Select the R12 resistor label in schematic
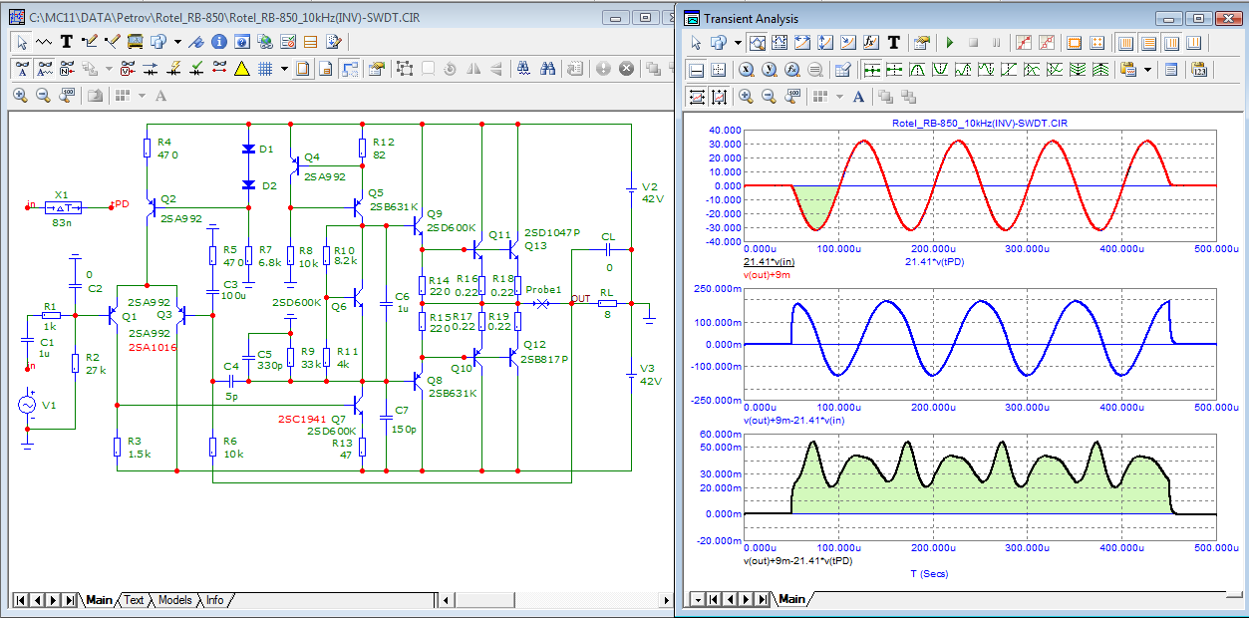The image size is (1249, 618). pyautogui.click(x=384, y=143)
